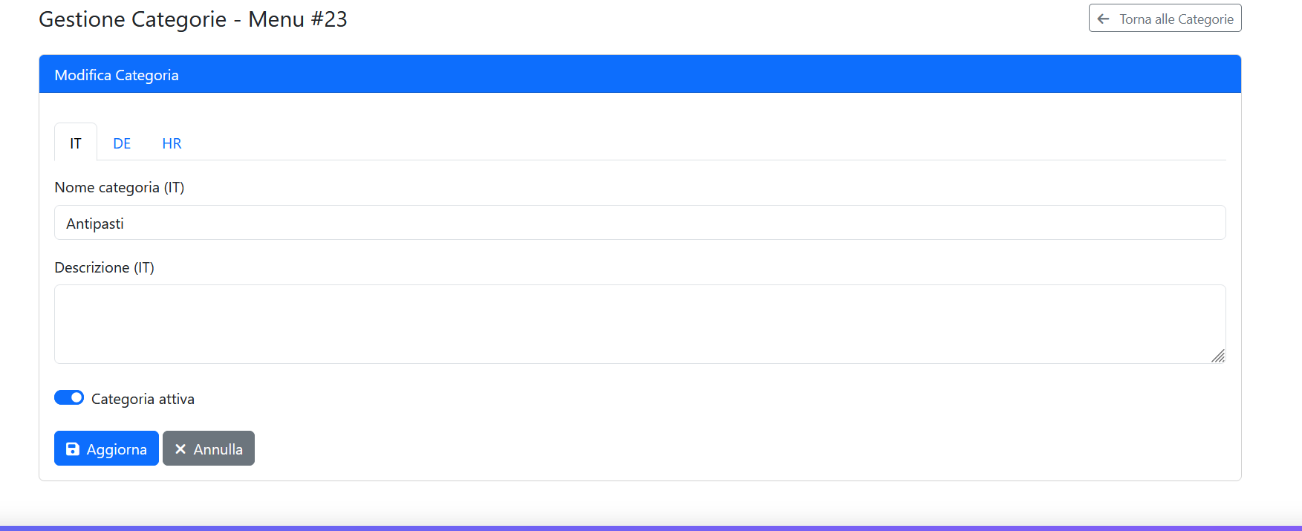
Task: Click the Categoria attiva label text
Action: coord(143,400)
